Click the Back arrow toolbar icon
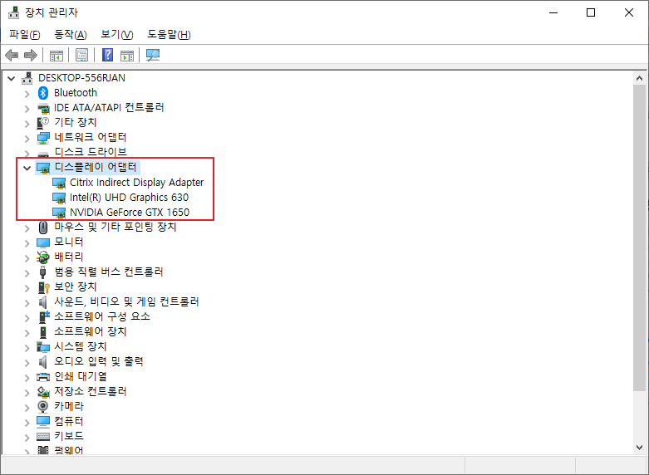The height and width of the screenshot is (475, 649). click(12, 55)
